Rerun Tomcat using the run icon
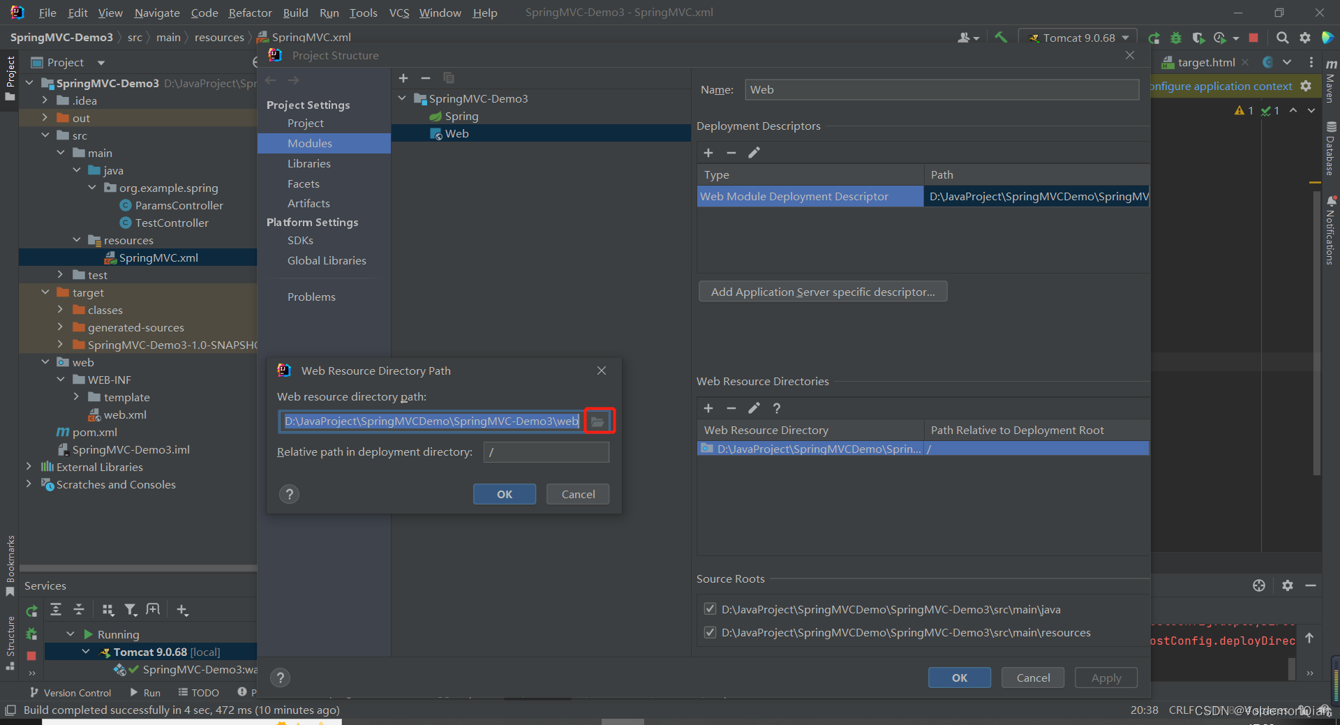 (x=1154, y=38)
